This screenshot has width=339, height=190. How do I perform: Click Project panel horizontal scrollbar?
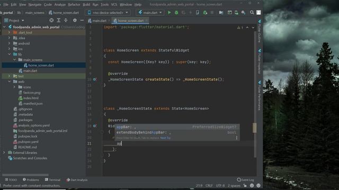[25, 175]
